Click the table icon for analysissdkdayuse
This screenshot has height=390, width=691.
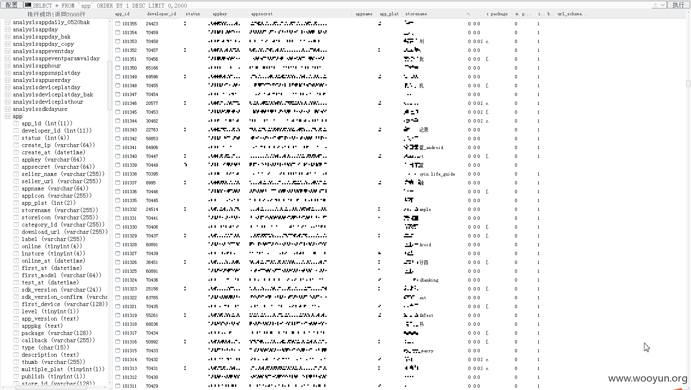[8, 109]
